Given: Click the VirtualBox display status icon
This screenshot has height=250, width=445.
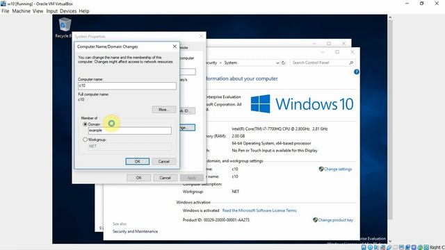Looking at the screenshot, I should tap(401, 247).
